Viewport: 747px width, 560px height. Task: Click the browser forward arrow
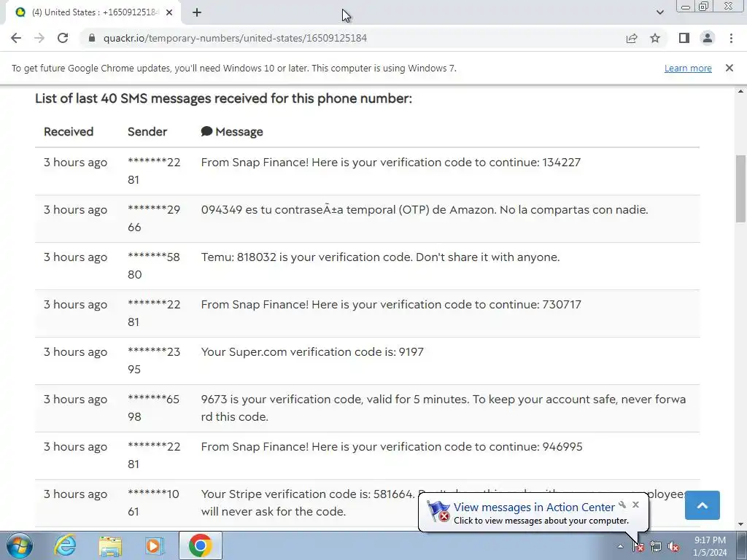coord(39,38)
